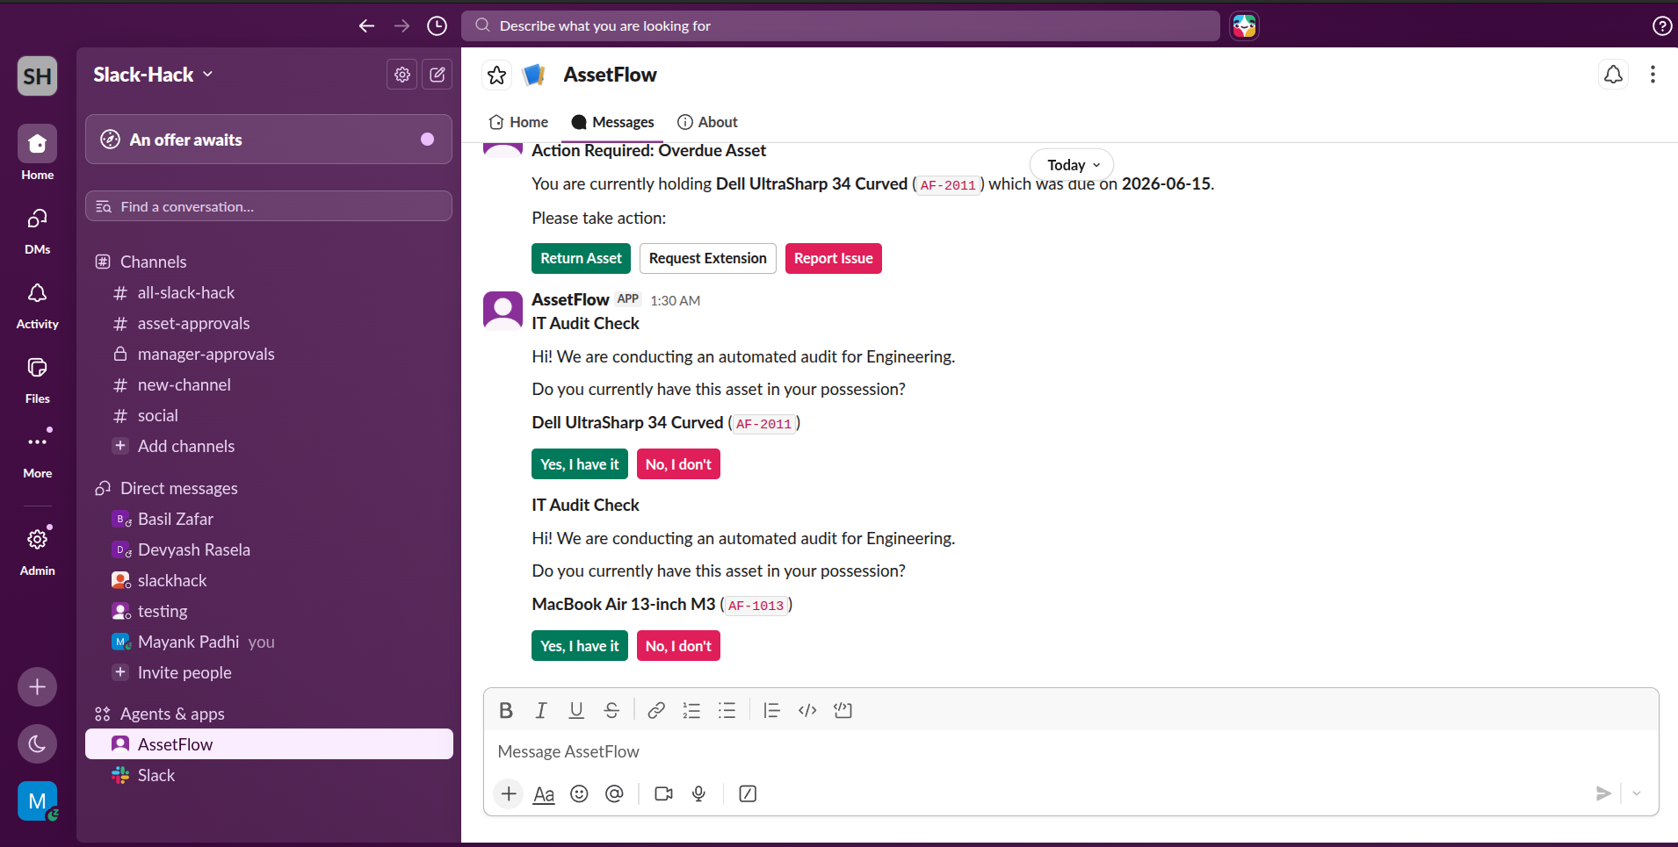
Task: Open the manager-approvals private channel
Action: (x=269, y=354)
